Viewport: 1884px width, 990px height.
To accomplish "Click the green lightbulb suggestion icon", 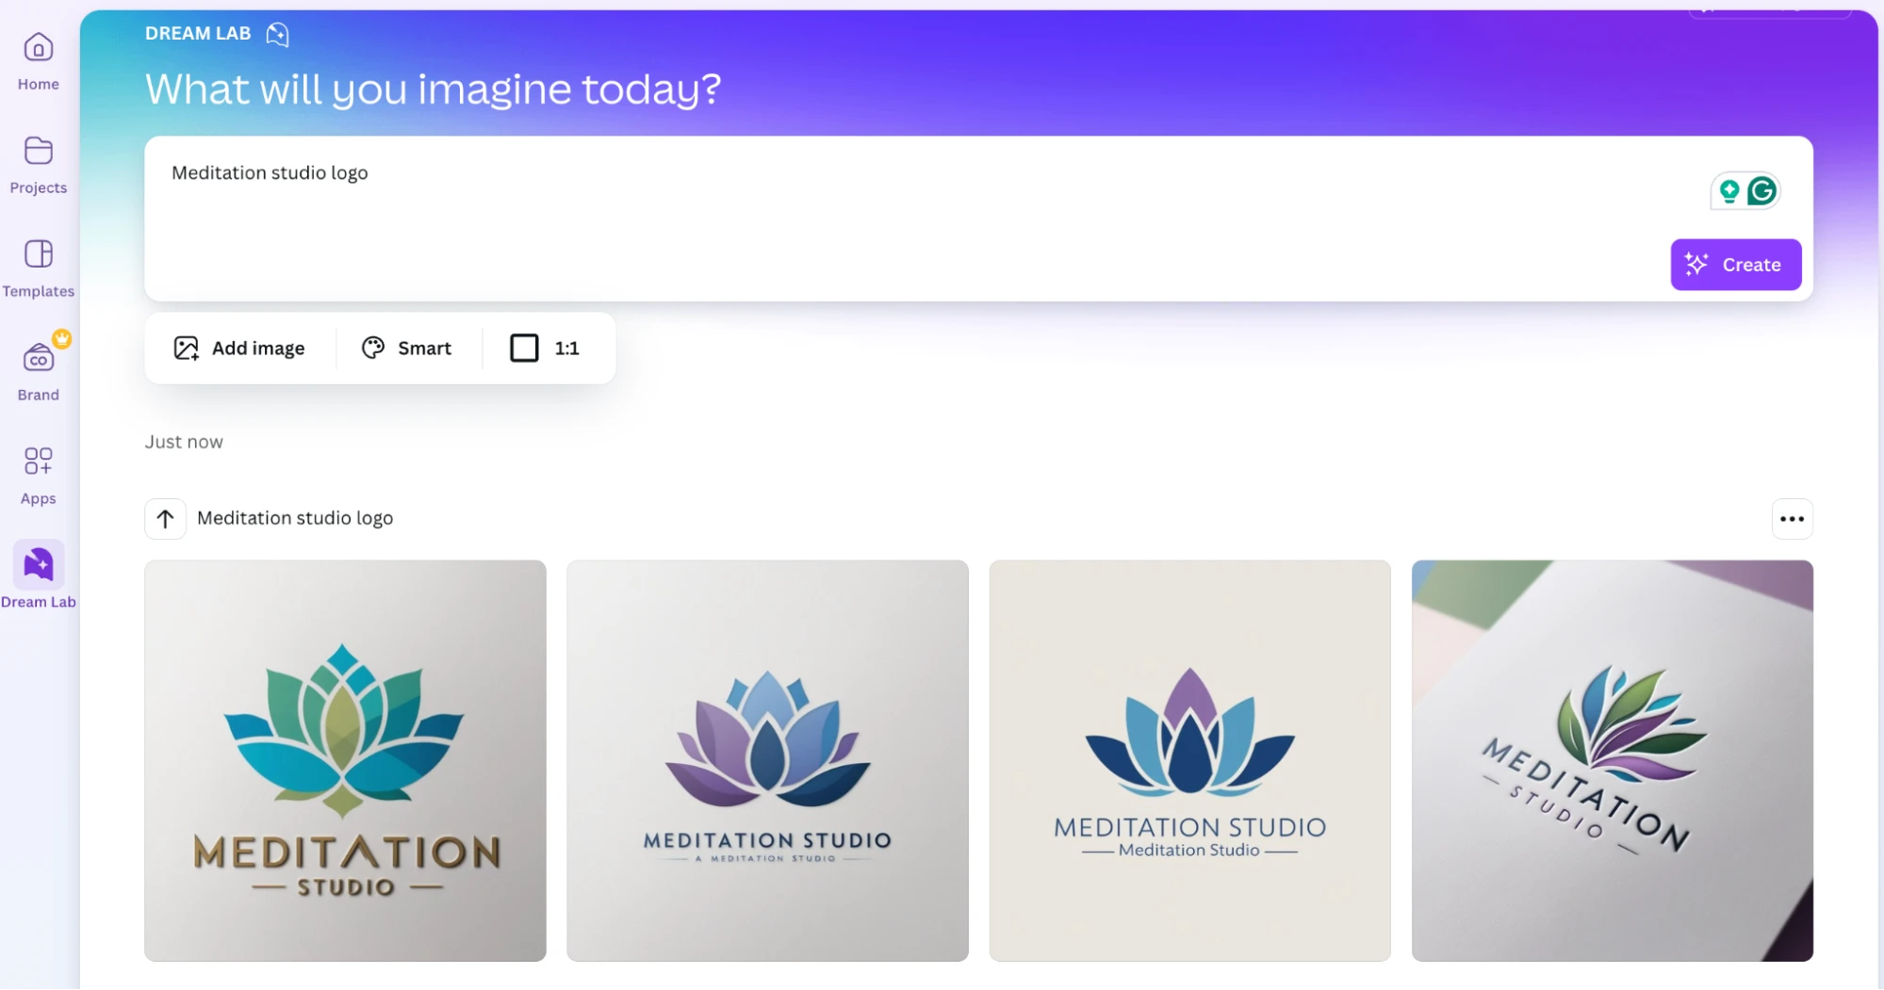I will point(1728,192).
